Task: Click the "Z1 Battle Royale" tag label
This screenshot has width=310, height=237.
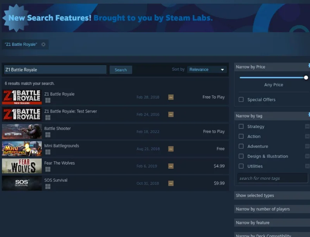Action: pyautogui.click(x=21, y=44)
